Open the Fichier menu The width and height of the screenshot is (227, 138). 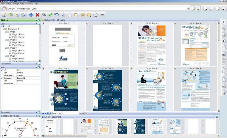click(x=3, y=4)
